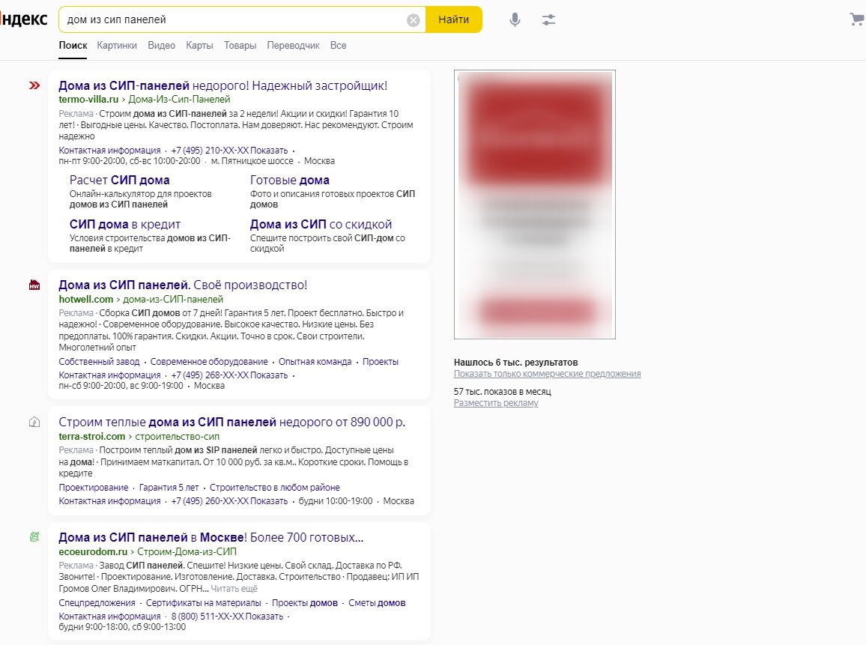The width and height of the screenshot is (866, 645).
Task: Visit the terra-stroi.com domain link
Action: point(91,436)
